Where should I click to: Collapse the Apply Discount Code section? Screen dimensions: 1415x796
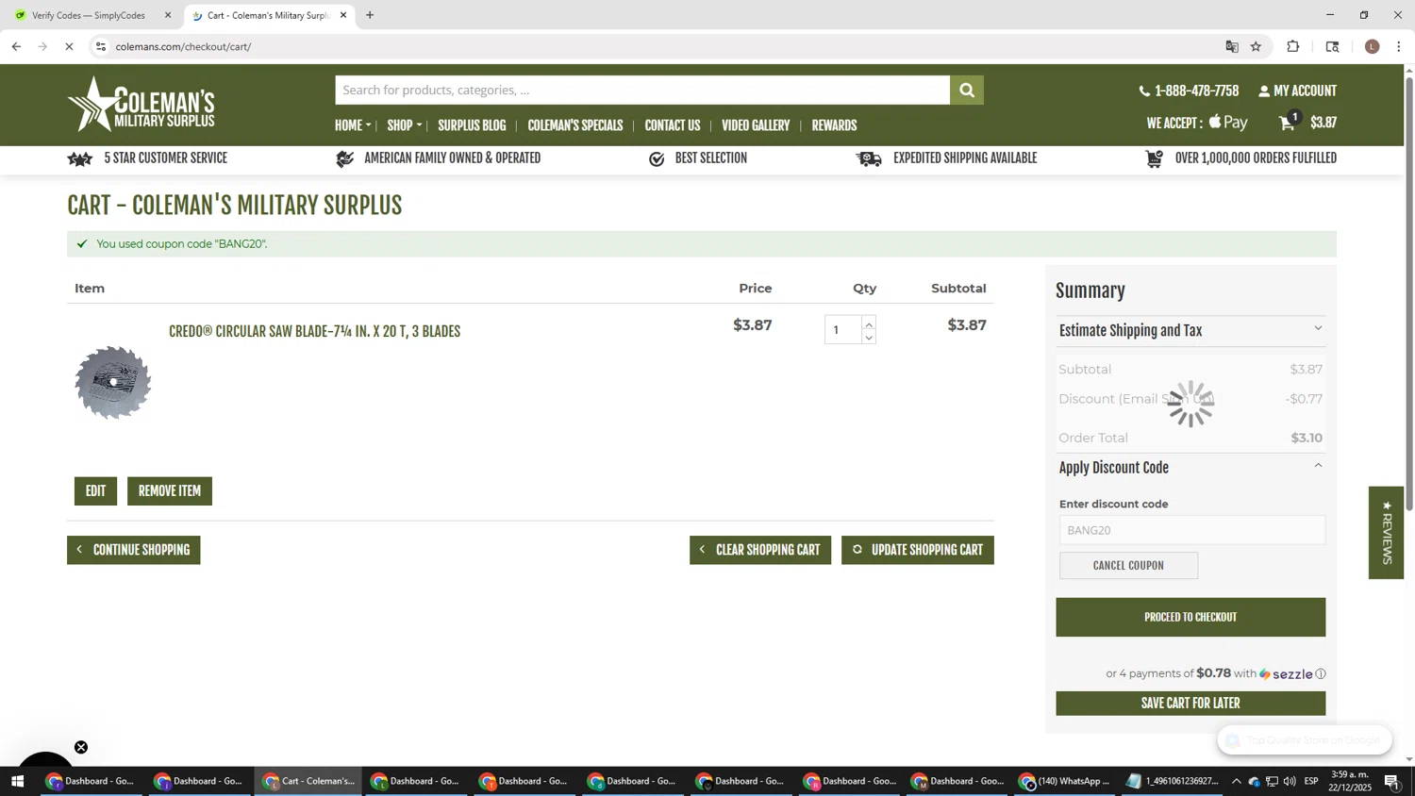point(1190,468)
